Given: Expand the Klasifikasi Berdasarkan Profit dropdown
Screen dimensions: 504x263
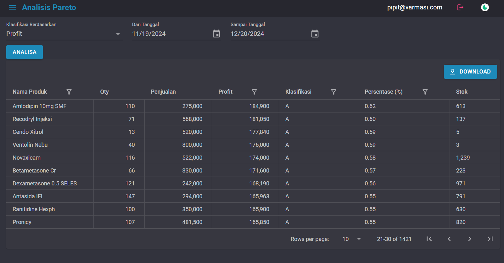Looking at the screenshot, I should pyautogui.click(x=64, y=34).
